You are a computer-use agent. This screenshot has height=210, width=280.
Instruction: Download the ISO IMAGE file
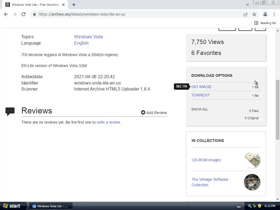point(201,87)
